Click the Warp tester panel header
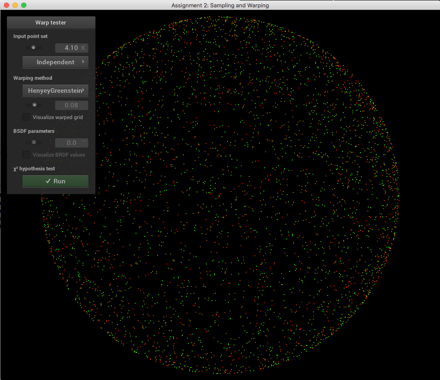This screenshot has width=440, height=380. pyautogui.click(x=51, y=22)
